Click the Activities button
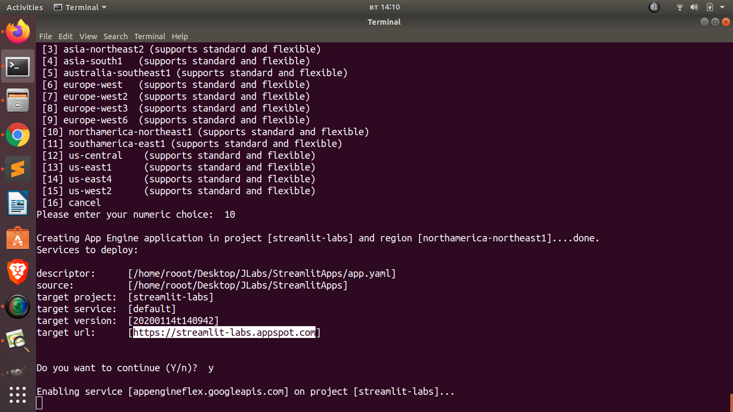Image resolution: width=733 pixels, height=412 pixels. [25, 8]
